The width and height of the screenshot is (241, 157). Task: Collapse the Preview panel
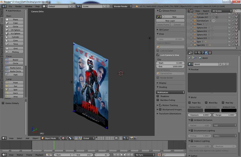coord(194,69)
